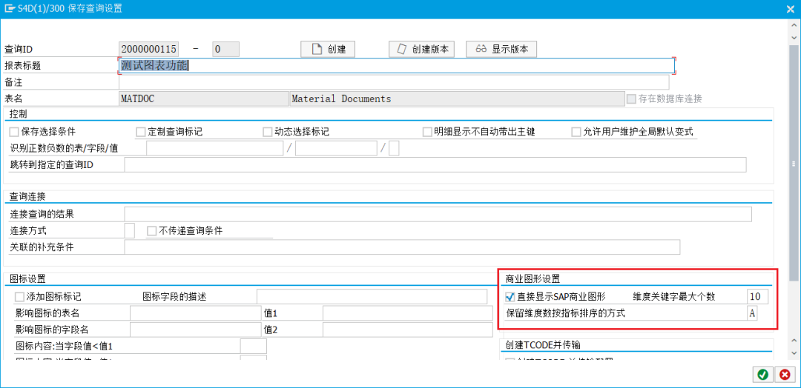Image resolution: width=801 pixels, height=388 pixels.
Task: Uncheck 直接显示SAP商业图形 checkbox
Action: click(510, 297)
